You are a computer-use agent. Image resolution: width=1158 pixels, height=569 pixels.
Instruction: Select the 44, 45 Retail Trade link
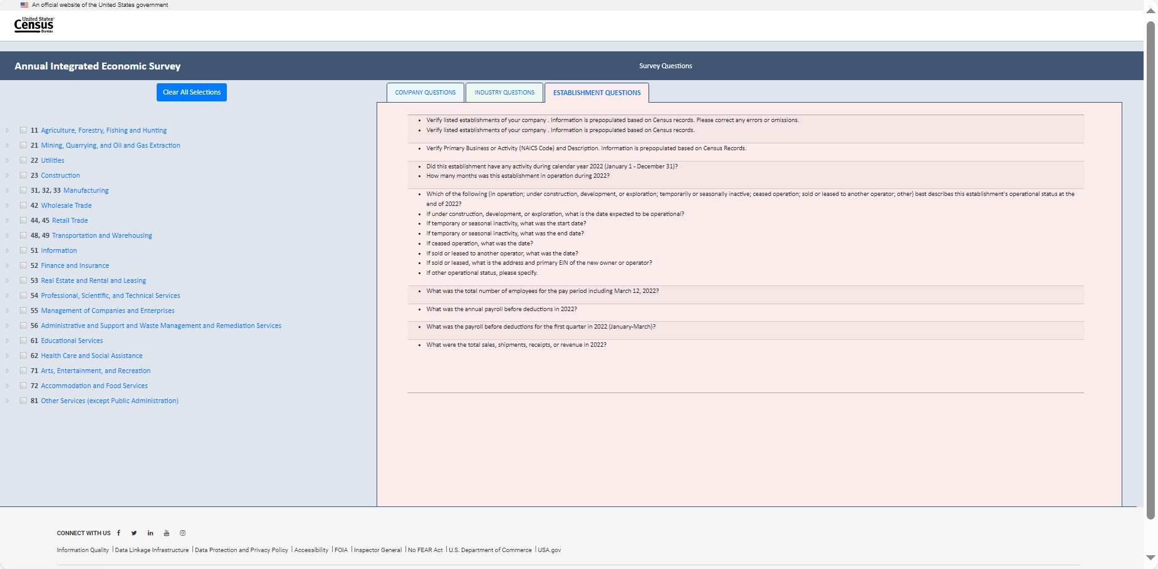[x=70, y=221]
